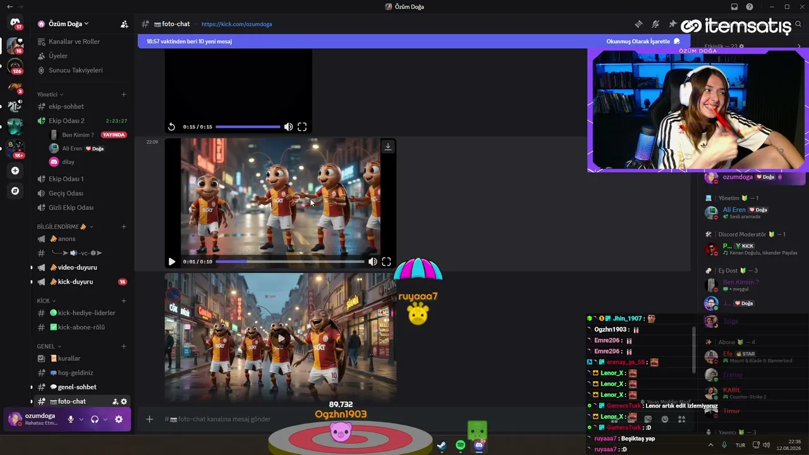Add a channel to GENEL category
809x455 pixels.
(x=124, y=346)
